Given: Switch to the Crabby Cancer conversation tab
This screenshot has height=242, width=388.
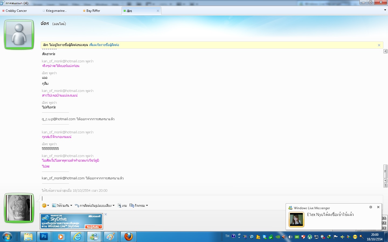Looking at the screenshot, I should (16, 11).
